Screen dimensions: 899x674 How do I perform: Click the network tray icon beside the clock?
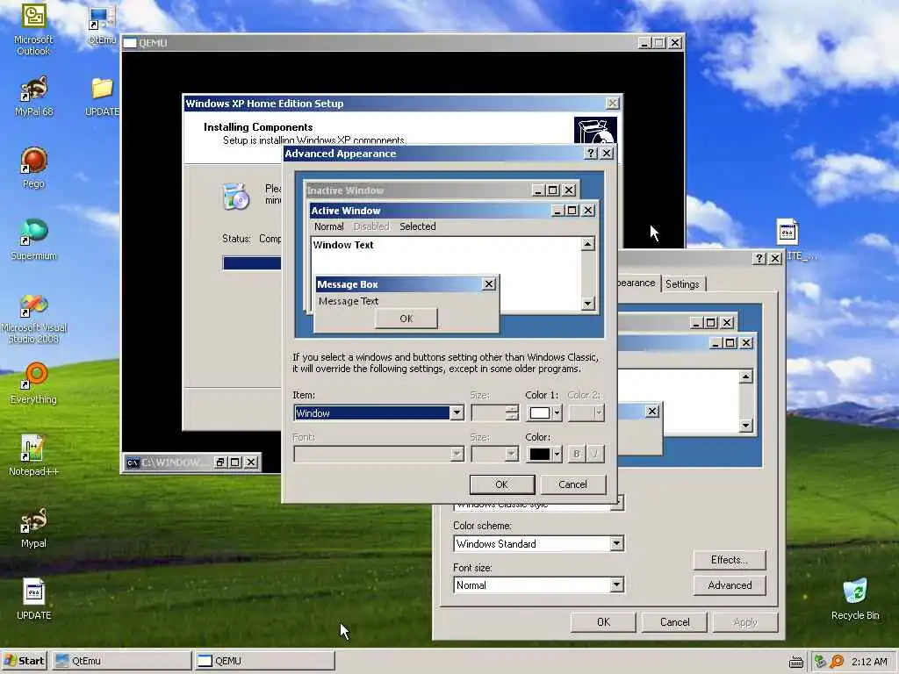coord(821,662)
